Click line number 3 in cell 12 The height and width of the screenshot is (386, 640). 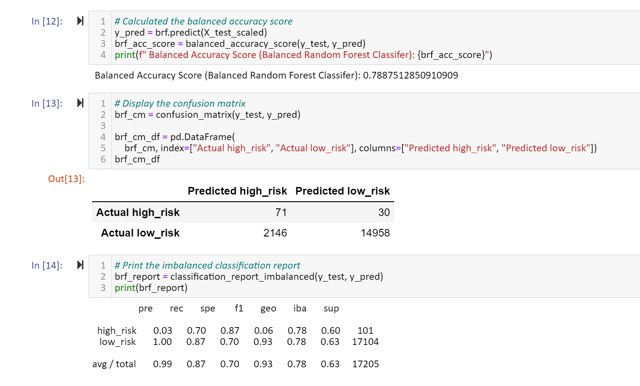[103, 43]
